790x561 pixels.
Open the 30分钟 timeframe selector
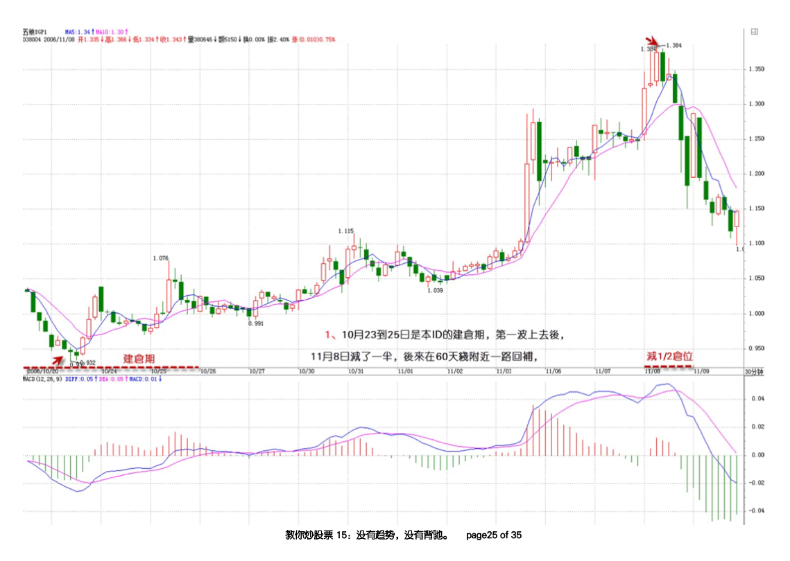click(755, 371)
